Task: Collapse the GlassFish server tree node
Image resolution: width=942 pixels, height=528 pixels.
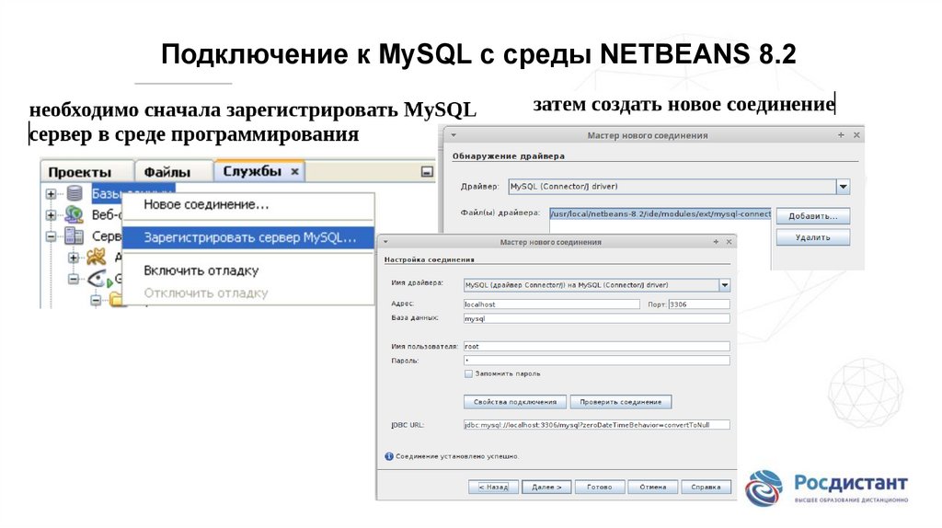Action: click(x=74, y=280)
